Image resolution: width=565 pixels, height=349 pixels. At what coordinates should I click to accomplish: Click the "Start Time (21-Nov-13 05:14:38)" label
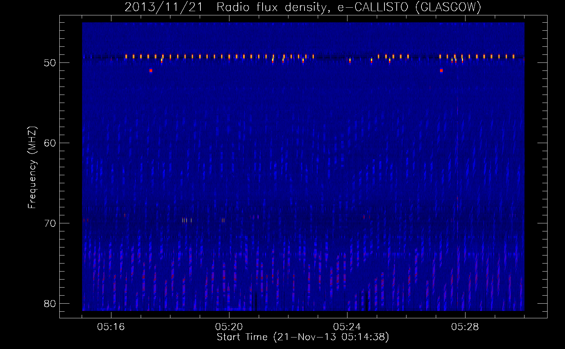click(x=303, y=337)
